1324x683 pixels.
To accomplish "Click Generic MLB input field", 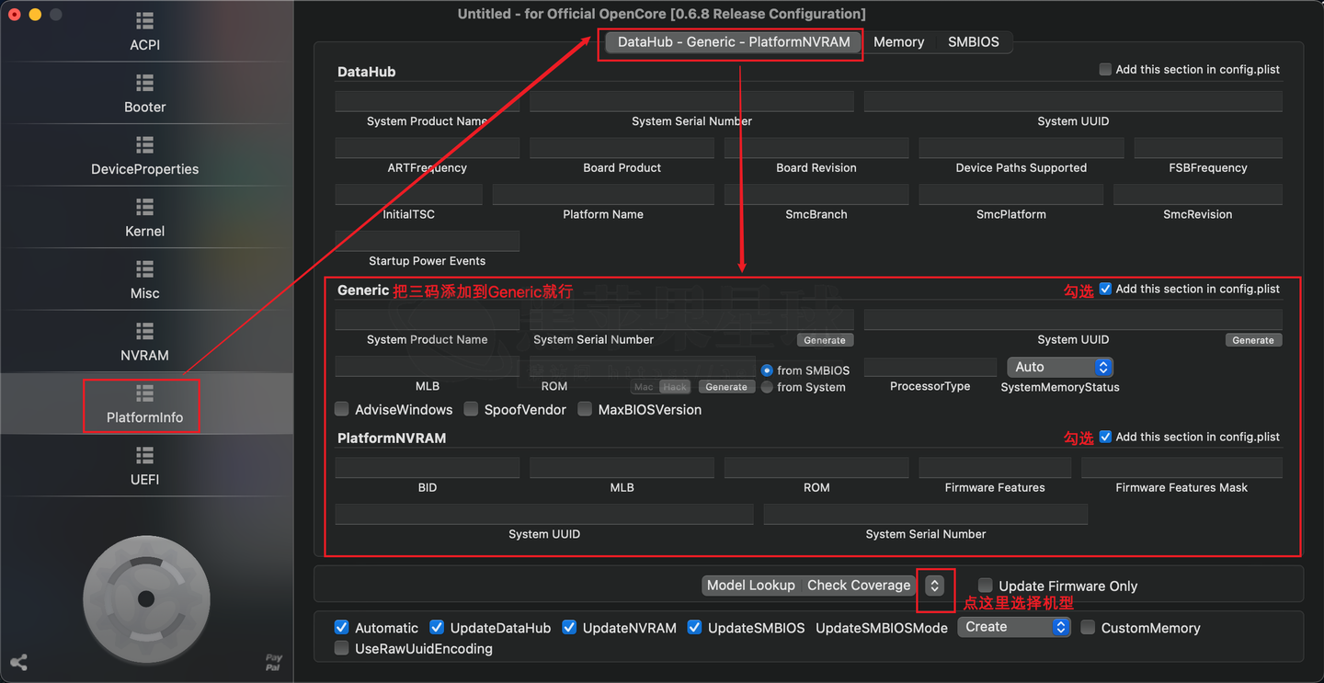I will point(428,367).
